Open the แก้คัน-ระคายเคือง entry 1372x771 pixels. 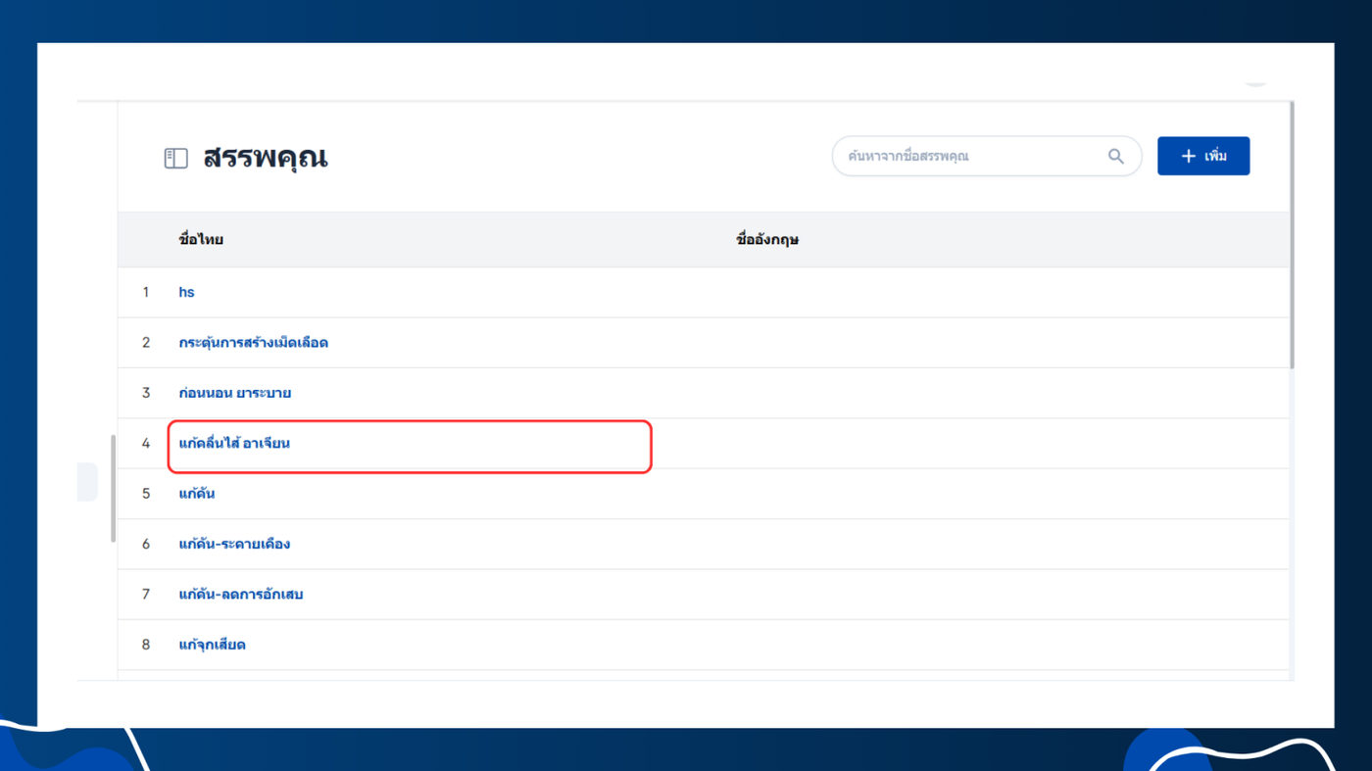click(x=234, y=544)
